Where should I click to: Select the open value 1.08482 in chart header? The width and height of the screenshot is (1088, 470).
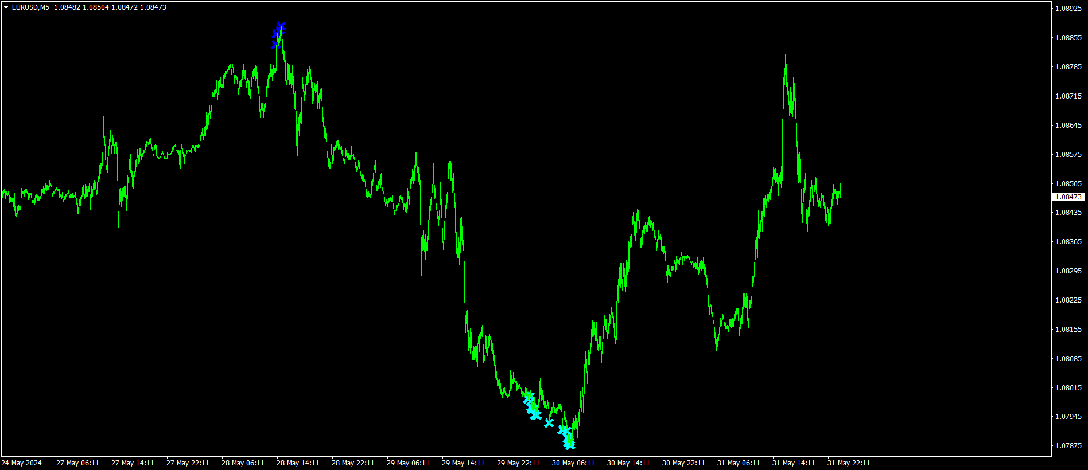[x=67, y=7]
